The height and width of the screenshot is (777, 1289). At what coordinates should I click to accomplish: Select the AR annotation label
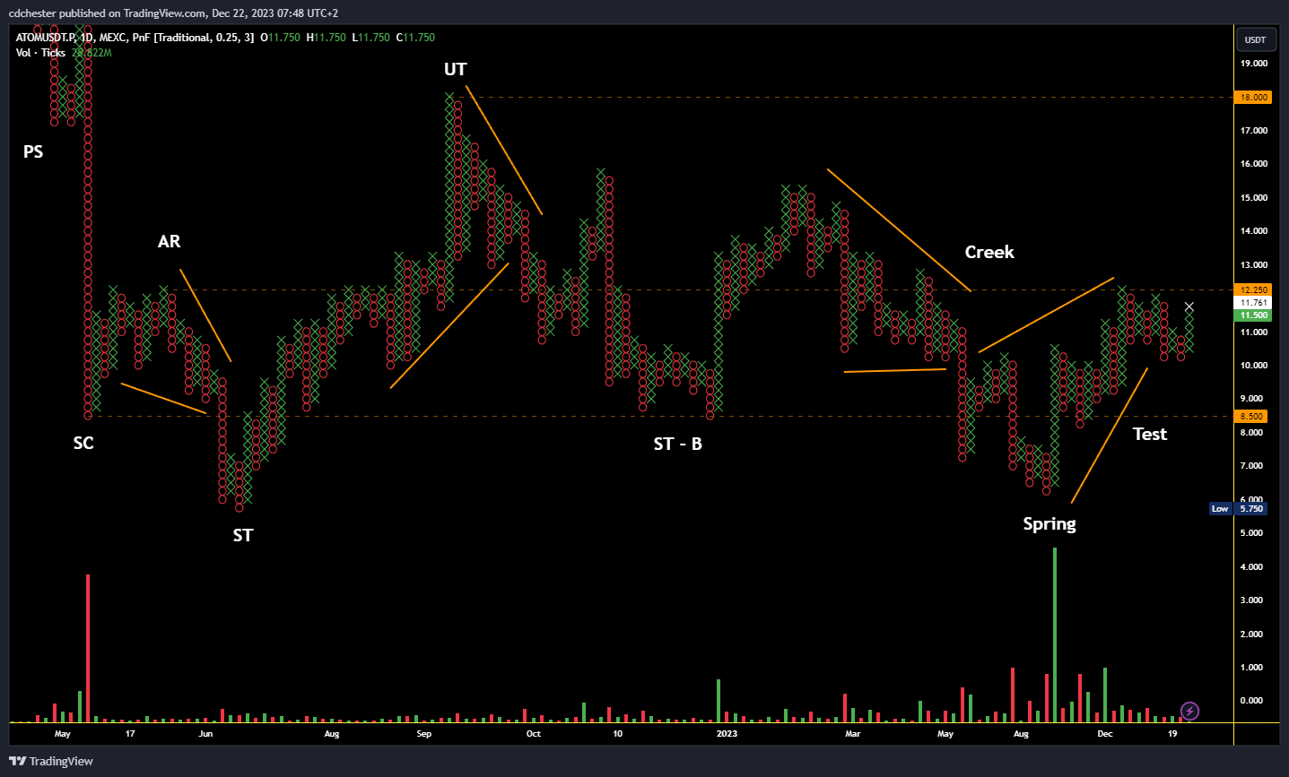169,241
